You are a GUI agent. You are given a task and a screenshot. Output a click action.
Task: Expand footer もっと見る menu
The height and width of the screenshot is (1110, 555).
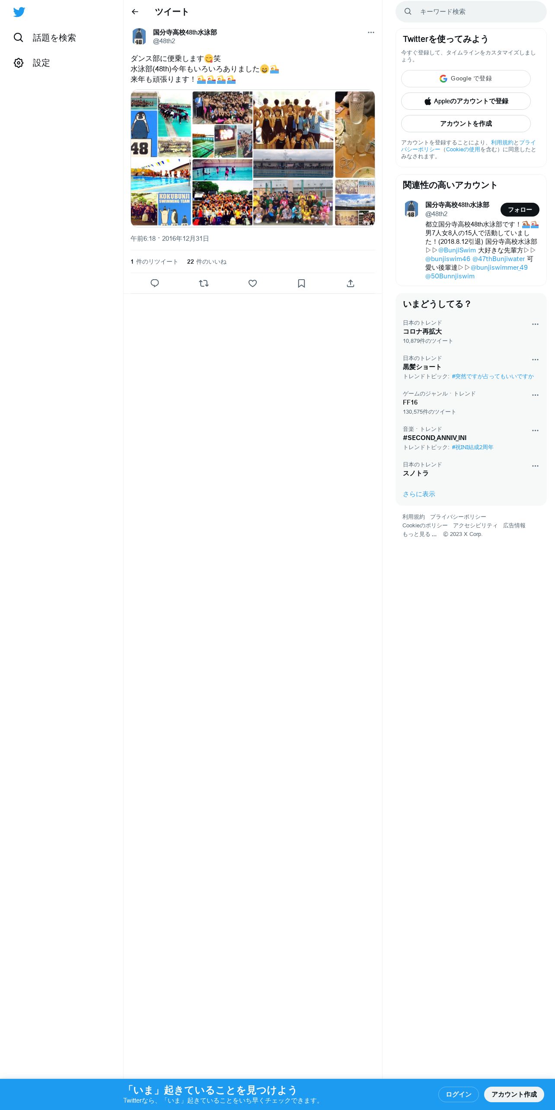[419, 534]
